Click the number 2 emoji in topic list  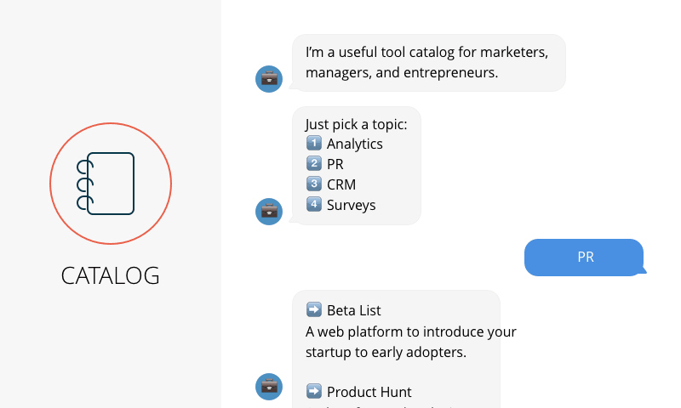313,164
